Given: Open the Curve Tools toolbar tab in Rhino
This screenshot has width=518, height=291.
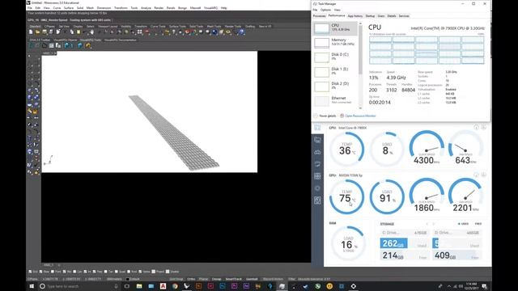Looking at the screenshot, I should click(x=158, y=27).
